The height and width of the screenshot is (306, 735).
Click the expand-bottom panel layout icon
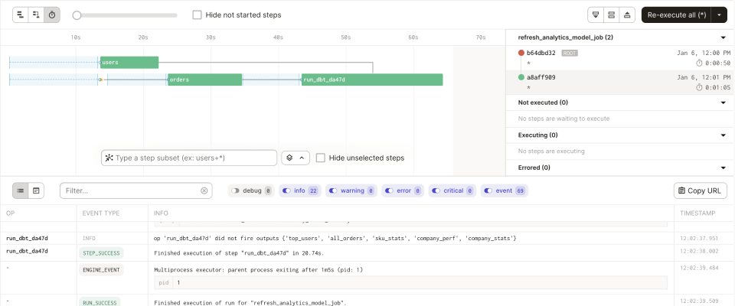(x=595, y=15)
